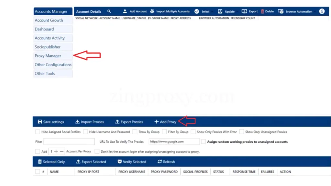Click the URL To Use To Verify The Proxies field
Viewport: 331px width, 186px height.
click(x=174, y=141)
